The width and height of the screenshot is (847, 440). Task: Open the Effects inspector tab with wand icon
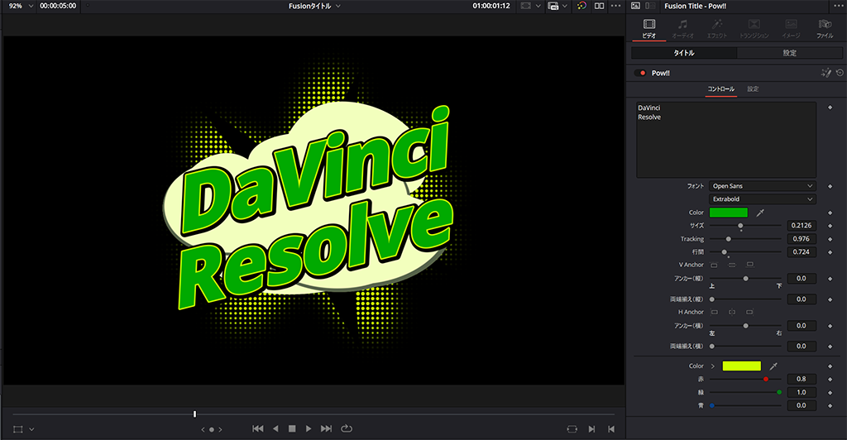(717, 24)
